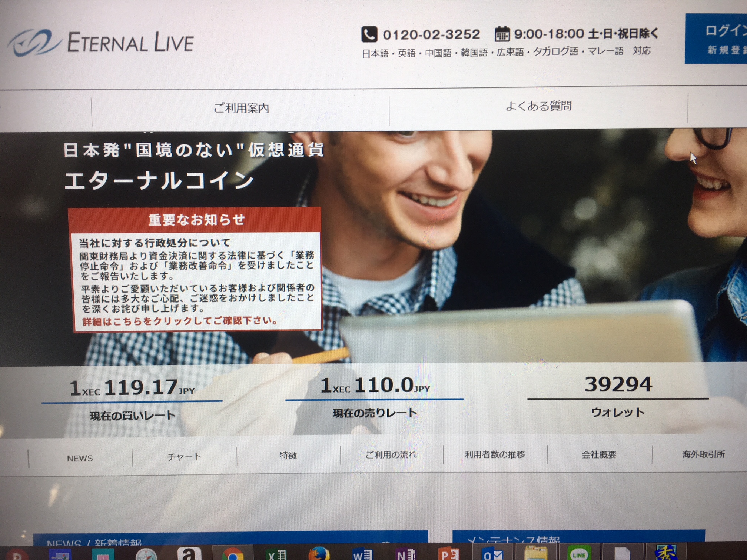Open Word from the taskbar
The width and height of the screenshot is (747, 560).
(362, 553)
